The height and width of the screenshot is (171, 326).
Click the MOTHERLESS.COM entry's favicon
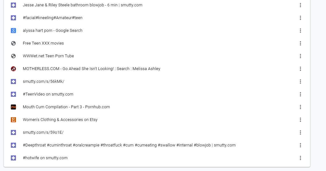click(13, 69)
